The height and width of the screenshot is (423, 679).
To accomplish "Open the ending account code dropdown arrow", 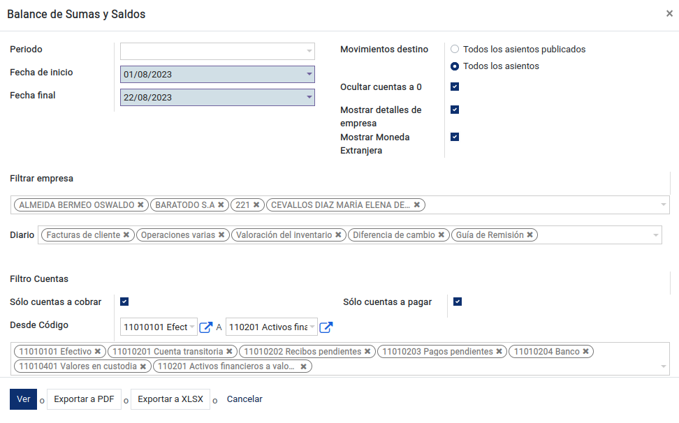I will 312,327.
